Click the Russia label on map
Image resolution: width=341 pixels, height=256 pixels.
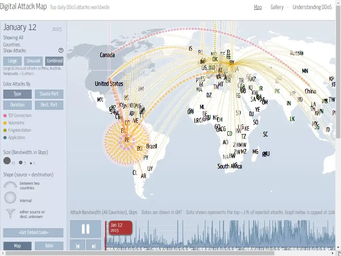click(x=297, y=53)
